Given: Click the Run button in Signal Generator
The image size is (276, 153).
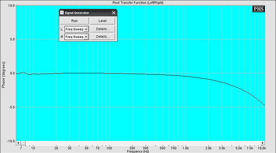Looking at the screenshot, I should [74, 21].
